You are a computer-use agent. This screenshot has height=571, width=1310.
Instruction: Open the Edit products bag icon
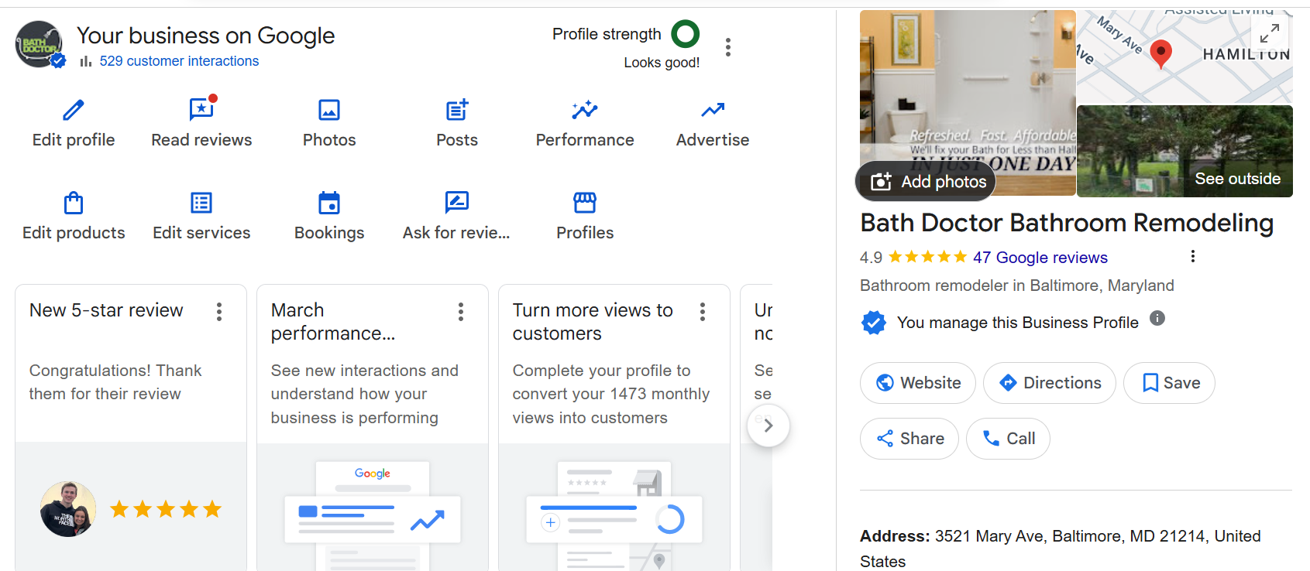click(x=74, y=203)
